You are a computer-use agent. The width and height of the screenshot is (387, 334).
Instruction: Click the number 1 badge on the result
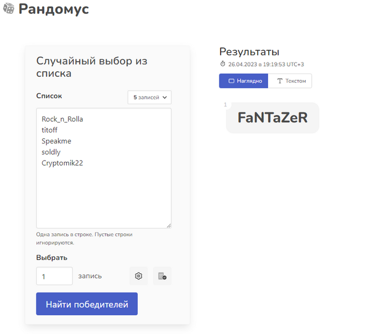click(225, 104)
